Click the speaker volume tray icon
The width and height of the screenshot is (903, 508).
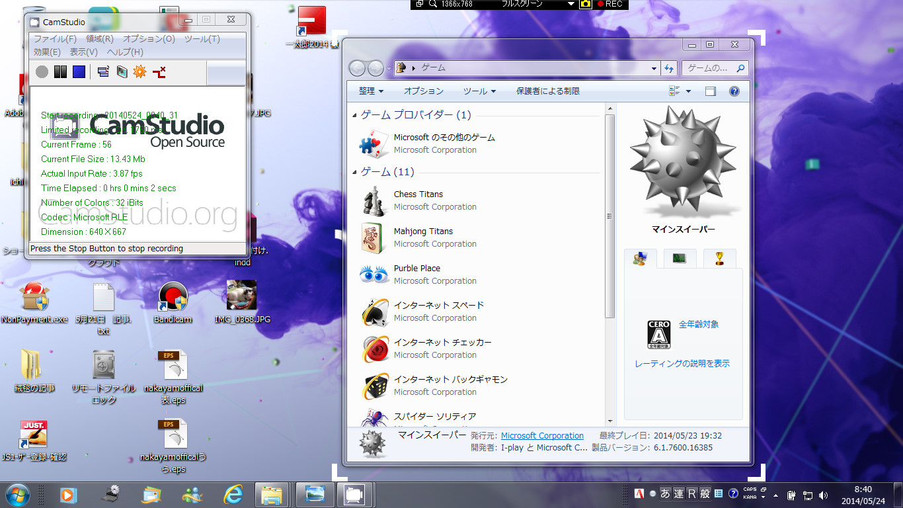(x=823, y=495)
